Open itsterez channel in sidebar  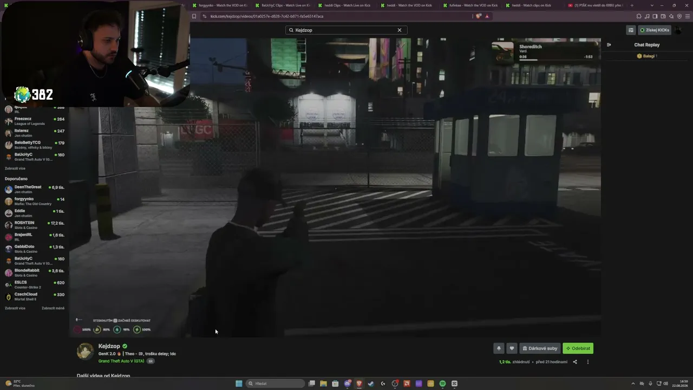pyautogui.click(x=35, y=133)
